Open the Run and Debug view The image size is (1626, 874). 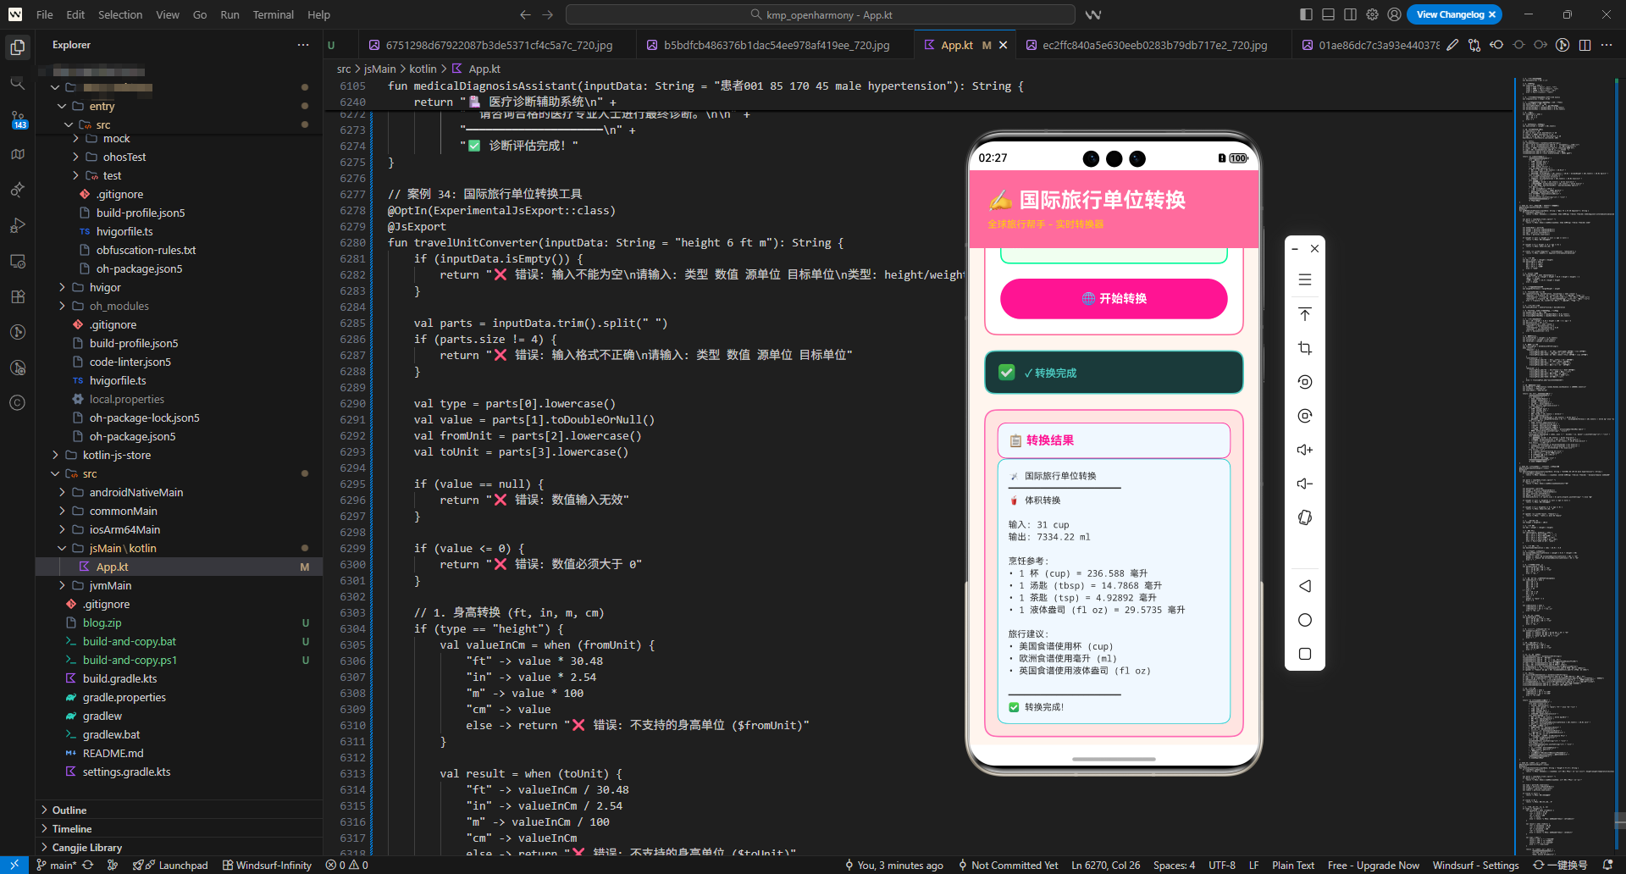[x=18, y=225]
